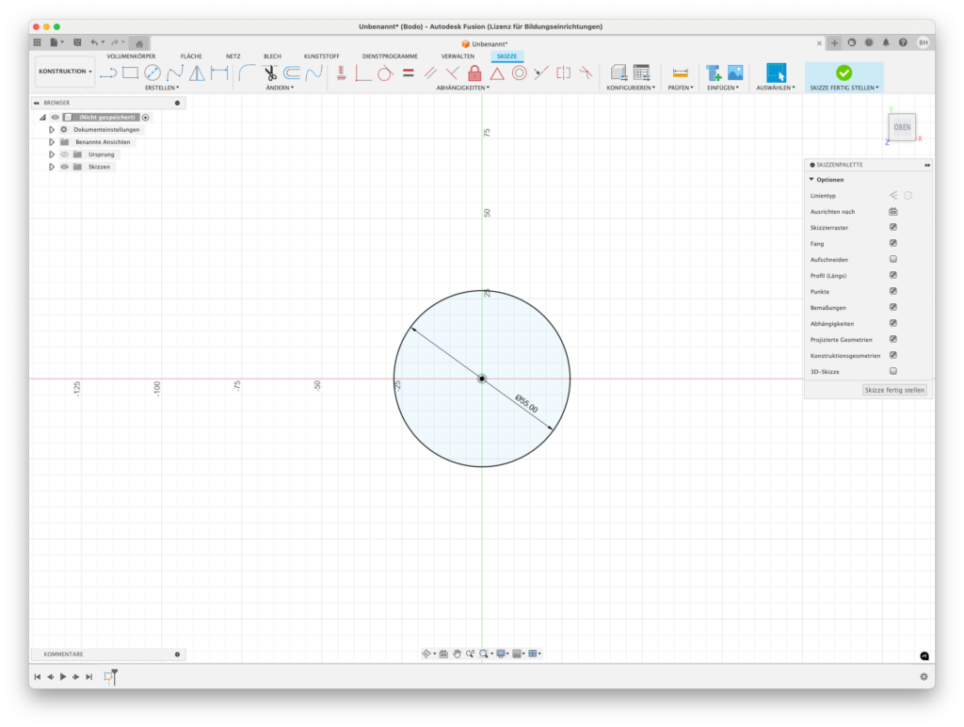This screenshot has width=964, height=727.
Task: Enable the 3D-Skizze checkbox
Action: coord(892,371)
